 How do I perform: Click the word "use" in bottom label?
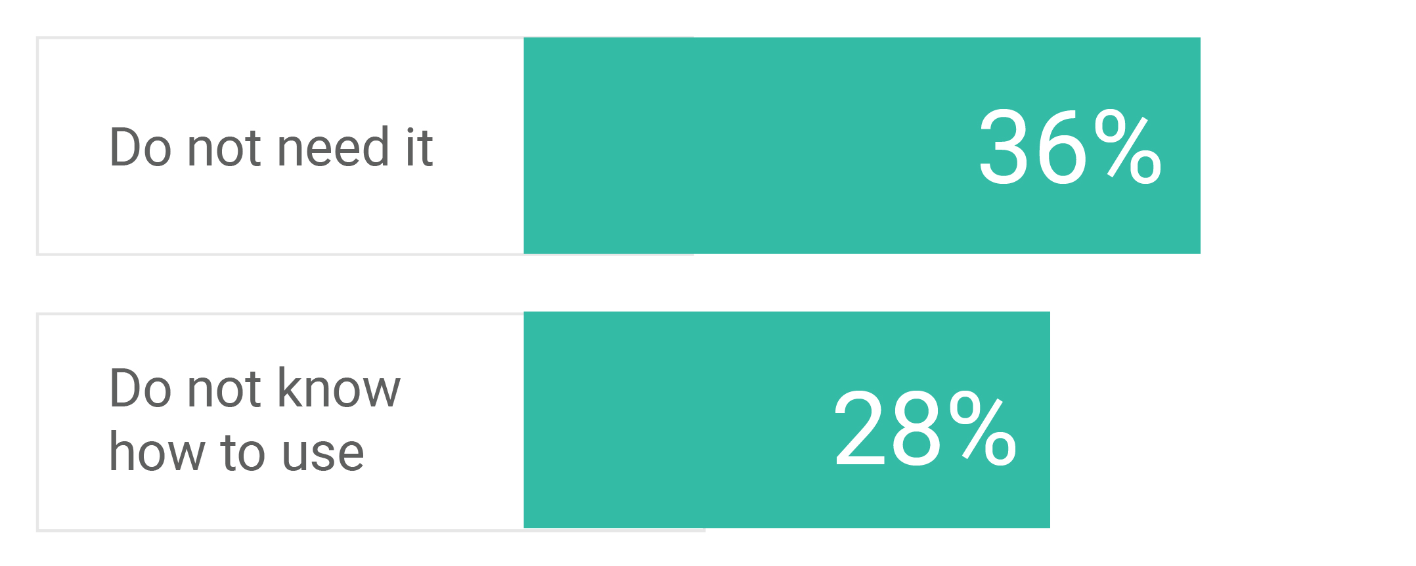pos(322,454)
